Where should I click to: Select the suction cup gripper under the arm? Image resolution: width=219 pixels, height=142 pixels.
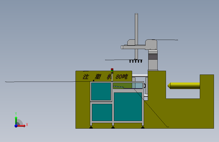[x=136, y=61]
